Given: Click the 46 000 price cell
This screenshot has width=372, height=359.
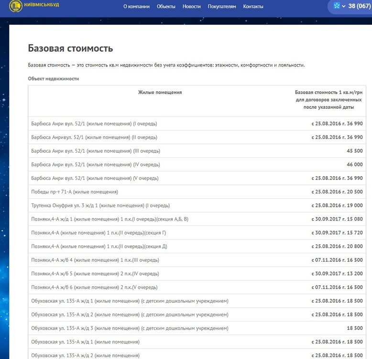Looking at the screenshot, I should pyautogui.click(x=355, y=164).
